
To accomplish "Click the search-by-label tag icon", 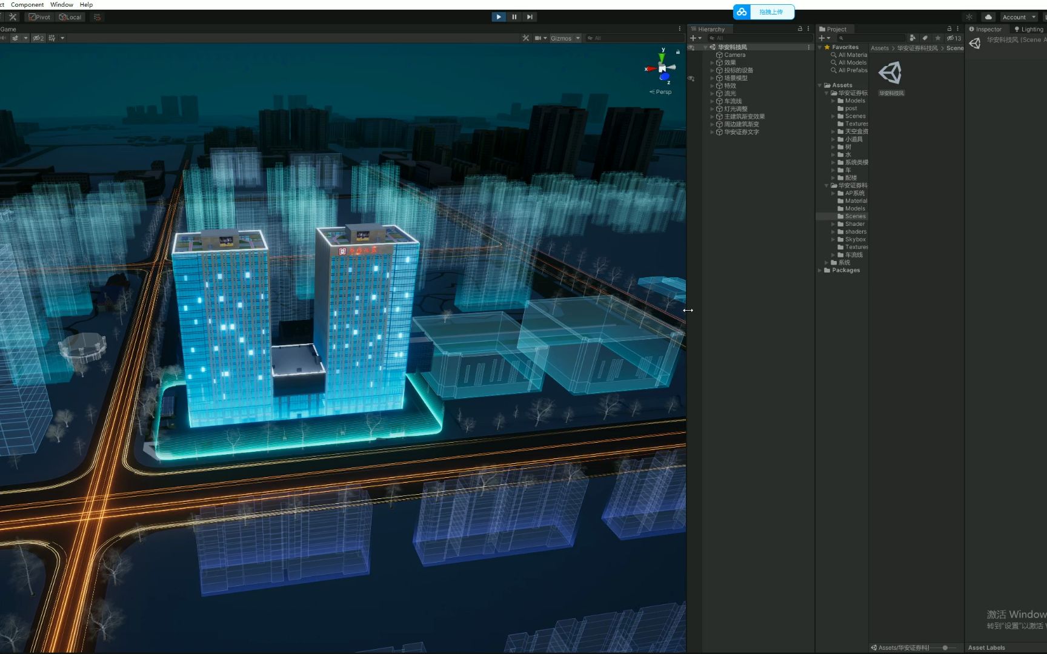I will click(925, 38).
